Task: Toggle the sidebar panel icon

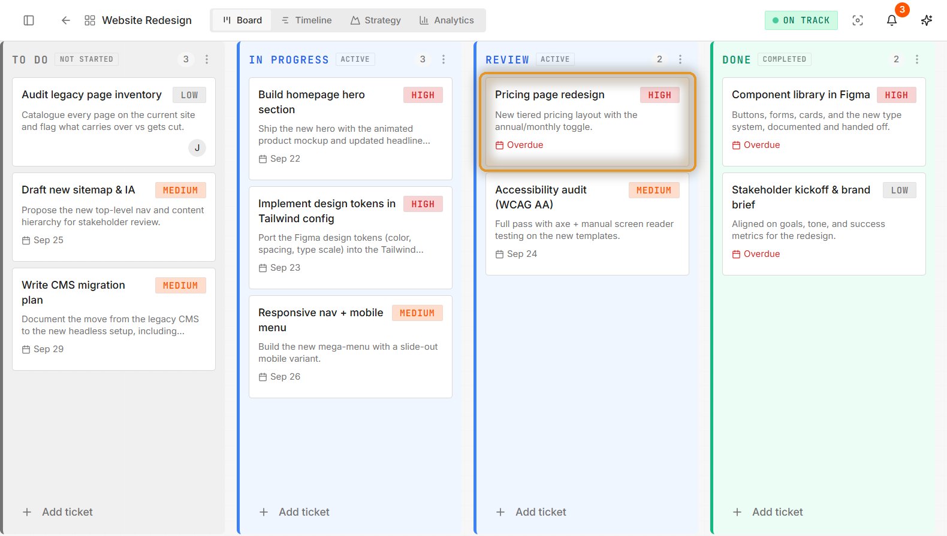Action: 29,20
